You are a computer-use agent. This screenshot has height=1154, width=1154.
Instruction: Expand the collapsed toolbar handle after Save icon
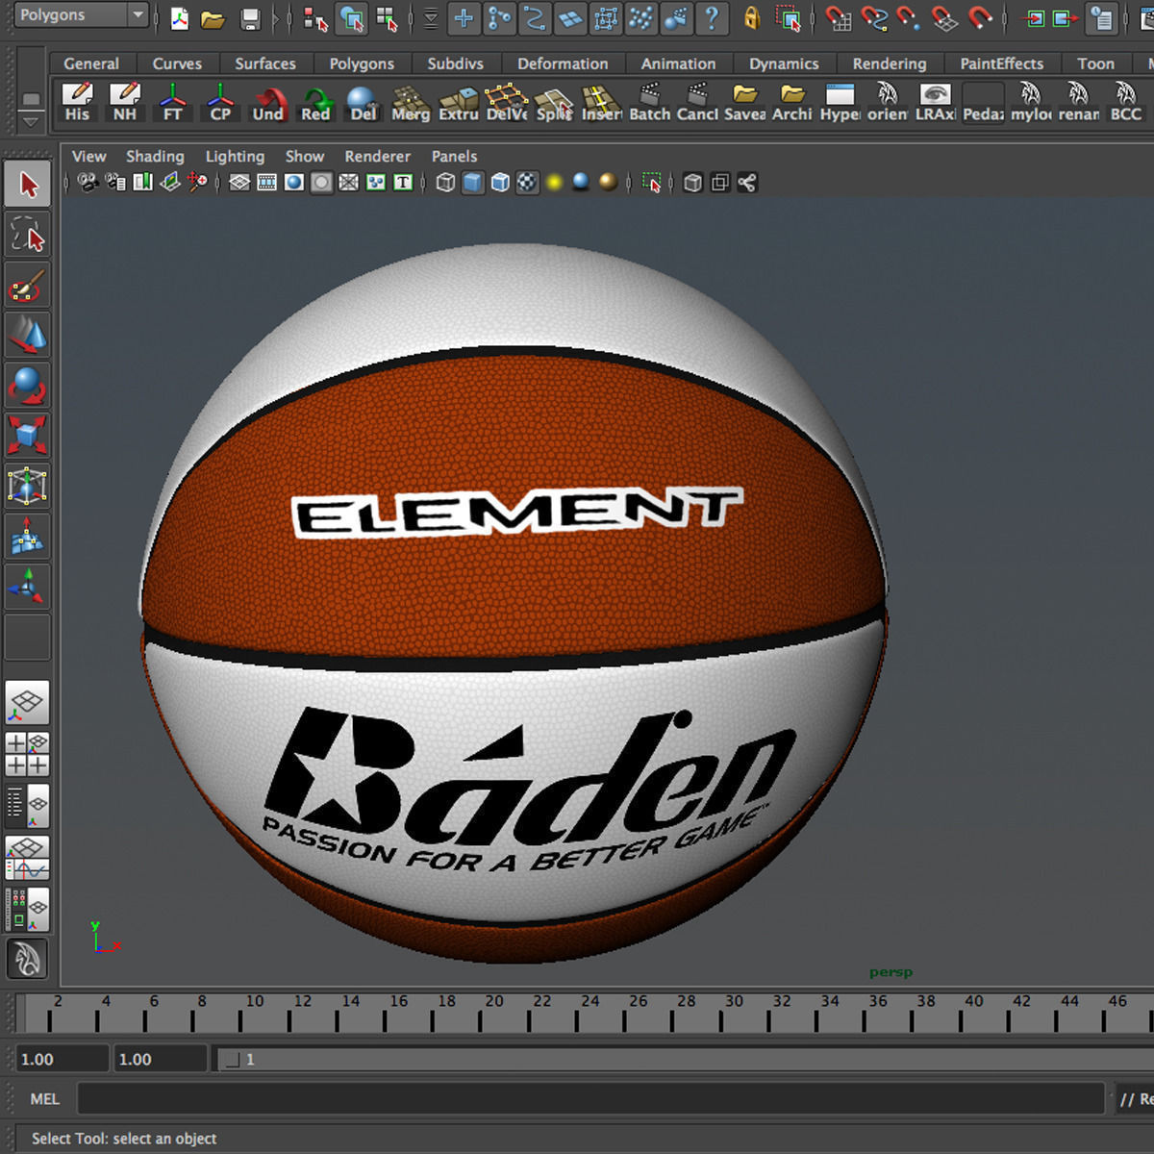pyautogui.click(x=276, y=17)
